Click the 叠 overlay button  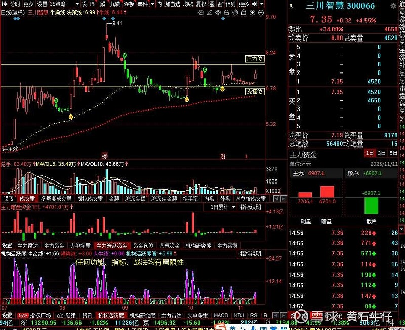(212, 4)
